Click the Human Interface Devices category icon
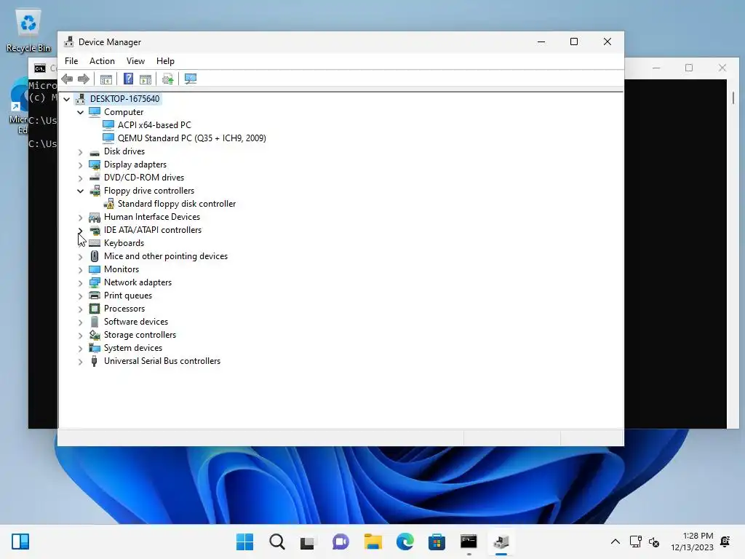The width and height of the screenshot is (745, 559). pyautogui.click(x=95, y=217)
